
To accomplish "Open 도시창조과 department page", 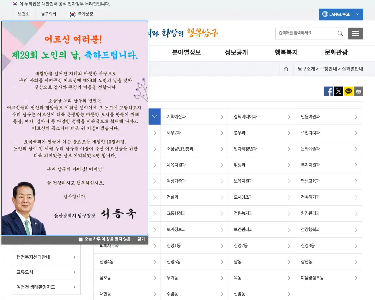I will point(261,197).
